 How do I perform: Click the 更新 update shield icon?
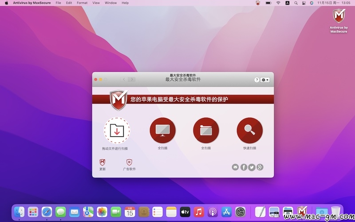click(x=103, y=162)
